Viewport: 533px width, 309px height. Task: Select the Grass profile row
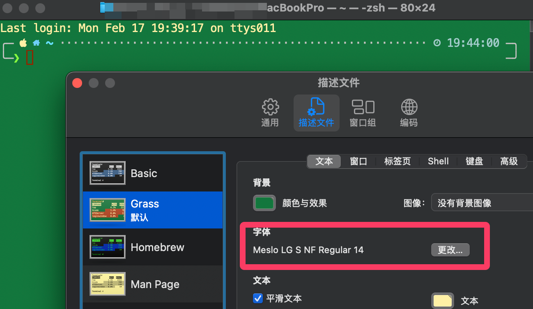tap(153, 210)
